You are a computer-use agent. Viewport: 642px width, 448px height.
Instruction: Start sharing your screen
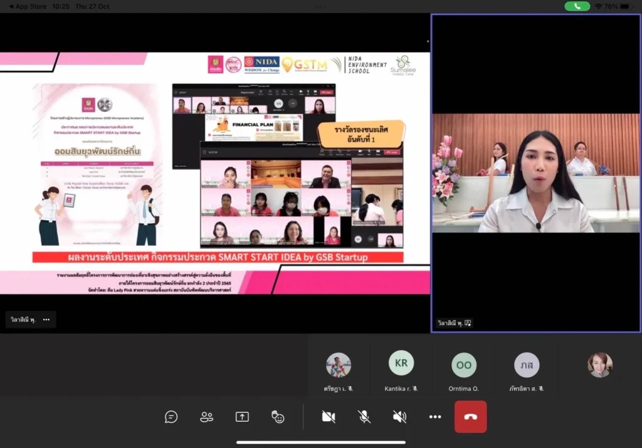(x=242, y=417)
